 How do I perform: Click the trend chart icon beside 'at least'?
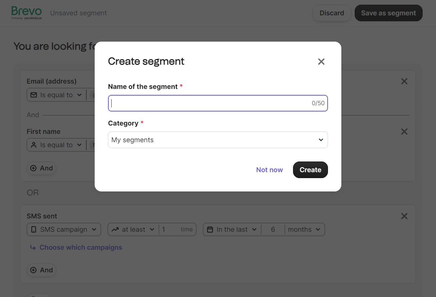coord(115,229)
